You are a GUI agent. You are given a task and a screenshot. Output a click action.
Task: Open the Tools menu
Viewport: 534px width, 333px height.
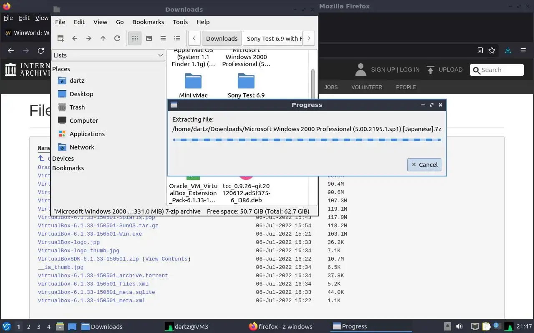[180, 22]
